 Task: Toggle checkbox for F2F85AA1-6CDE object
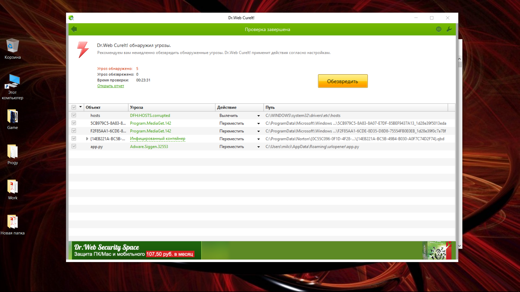click(74, 131)
